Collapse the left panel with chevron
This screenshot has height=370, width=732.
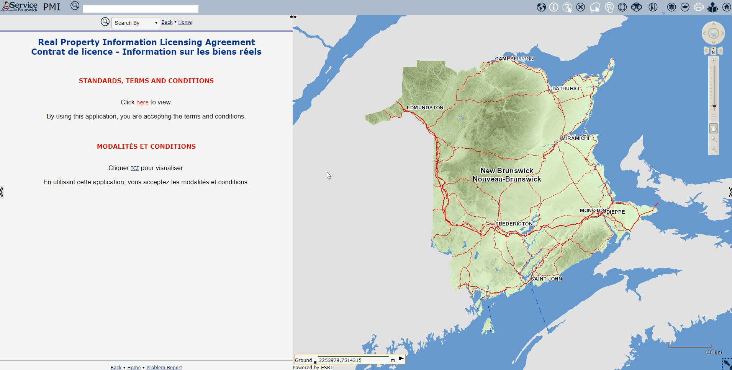pos(2,192)
